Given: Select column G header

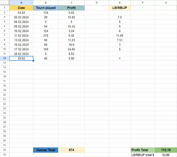Looking at the screenshot, I should 166,3.
